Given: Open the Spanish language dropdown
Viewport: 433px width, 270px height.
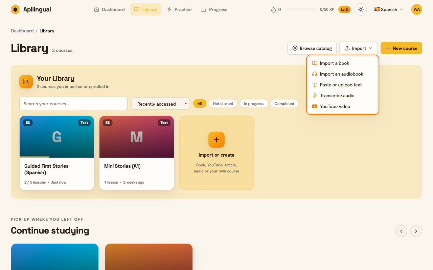Looking at the screenshot, I should [389, 9].
